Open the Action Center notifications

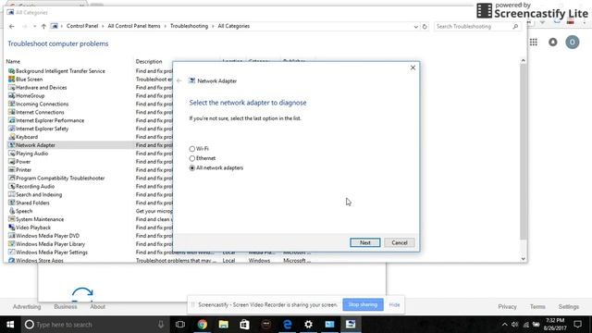[x=577, y=325]
